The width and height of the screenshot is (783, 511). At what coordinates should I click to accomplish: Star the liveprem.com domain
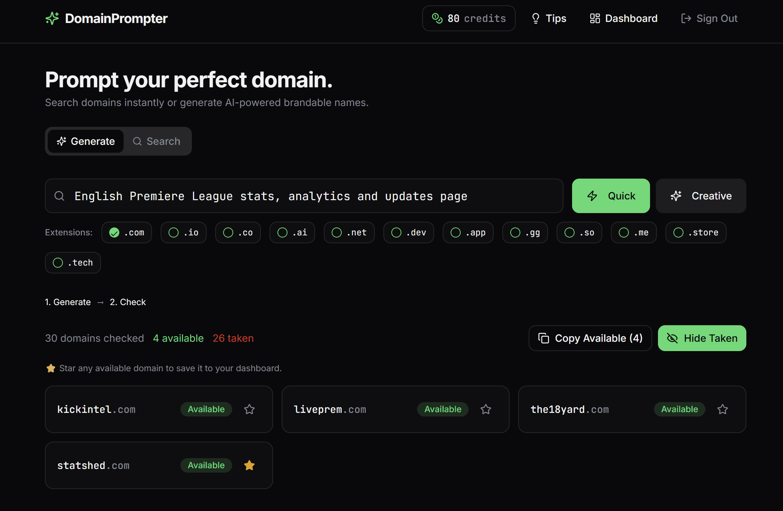pos(486,409)
